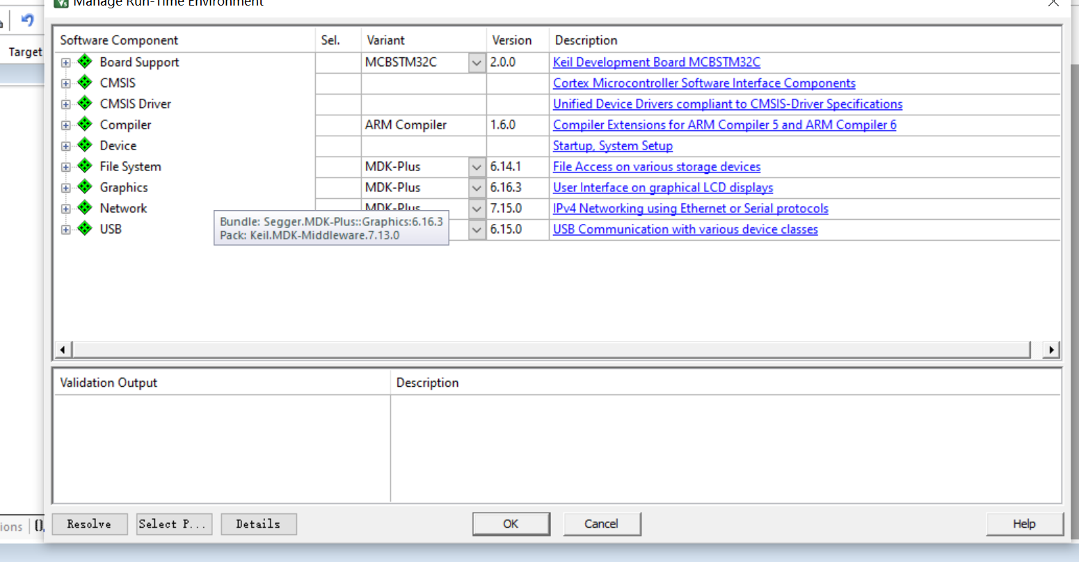Click the Software Component column header
Screen dimensions: 1079x562
(184, 40)
